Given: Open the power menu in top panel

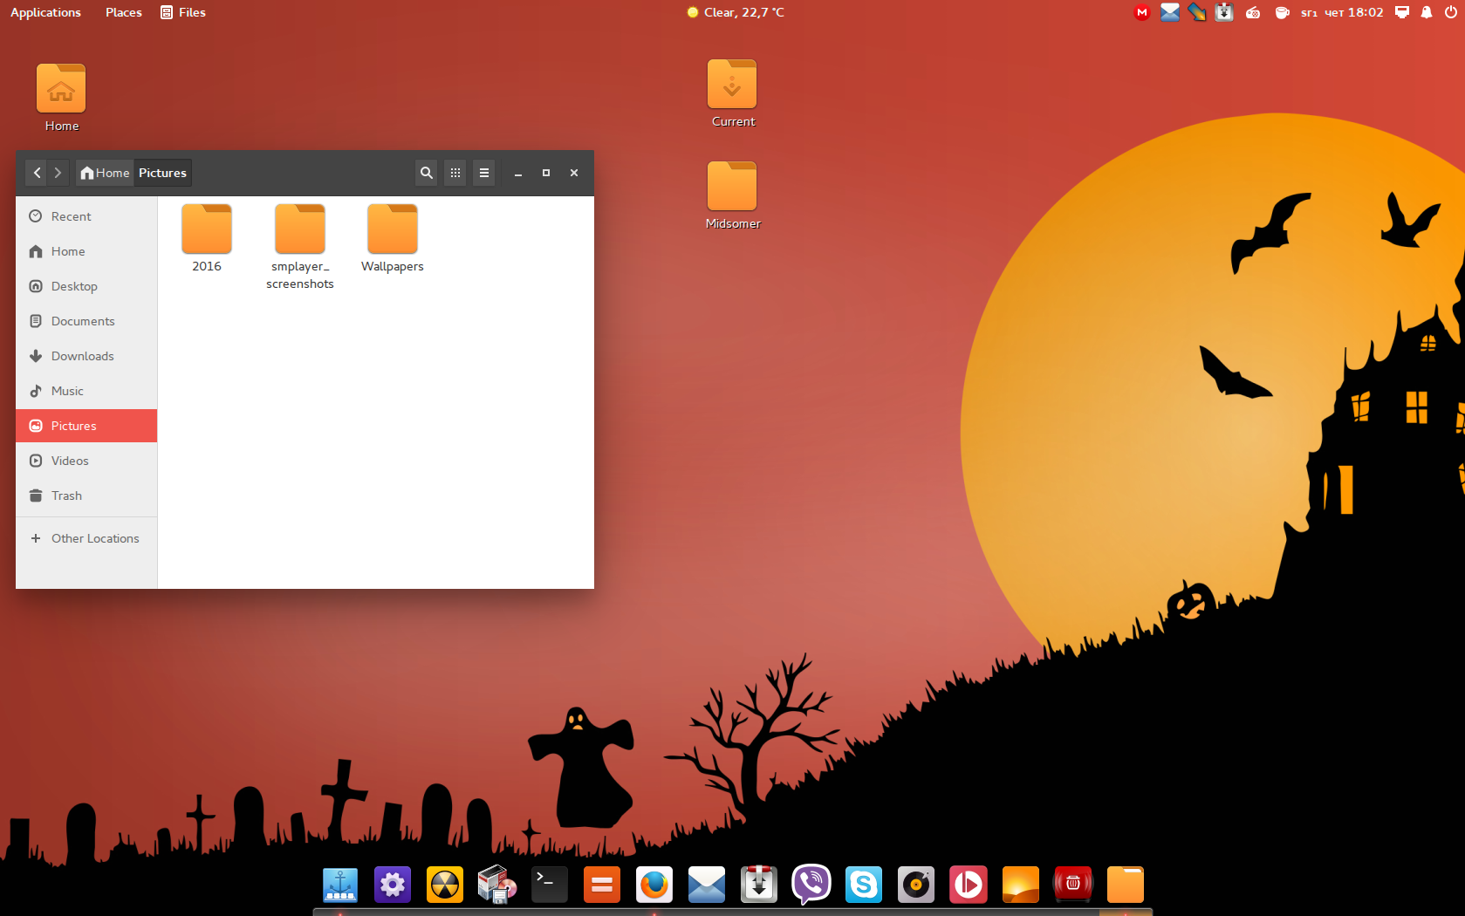Looking at the screenshot, I should click(x=1450, y=12).
